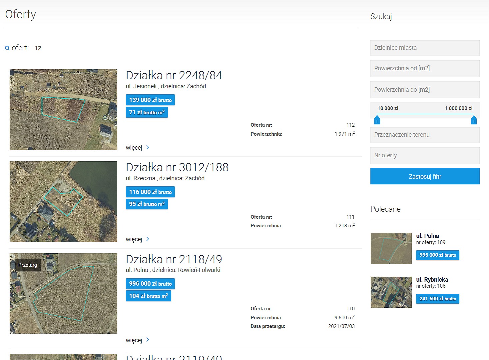Open the Działka nr 2118/49 listing title

174,259
